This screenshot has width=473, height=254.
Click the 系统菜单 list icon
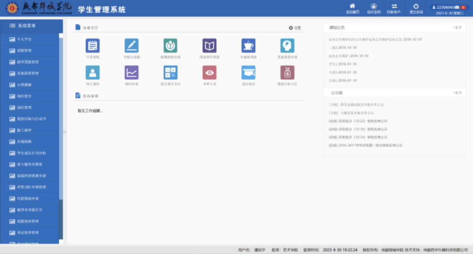pyautogui.click(x=12, y=26)
